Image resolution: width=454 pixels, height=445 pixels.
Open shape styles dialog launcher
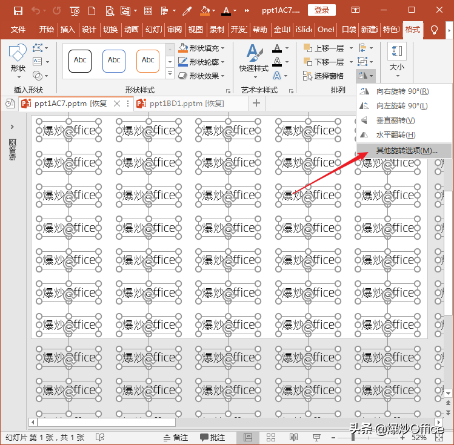pos(228,91)
